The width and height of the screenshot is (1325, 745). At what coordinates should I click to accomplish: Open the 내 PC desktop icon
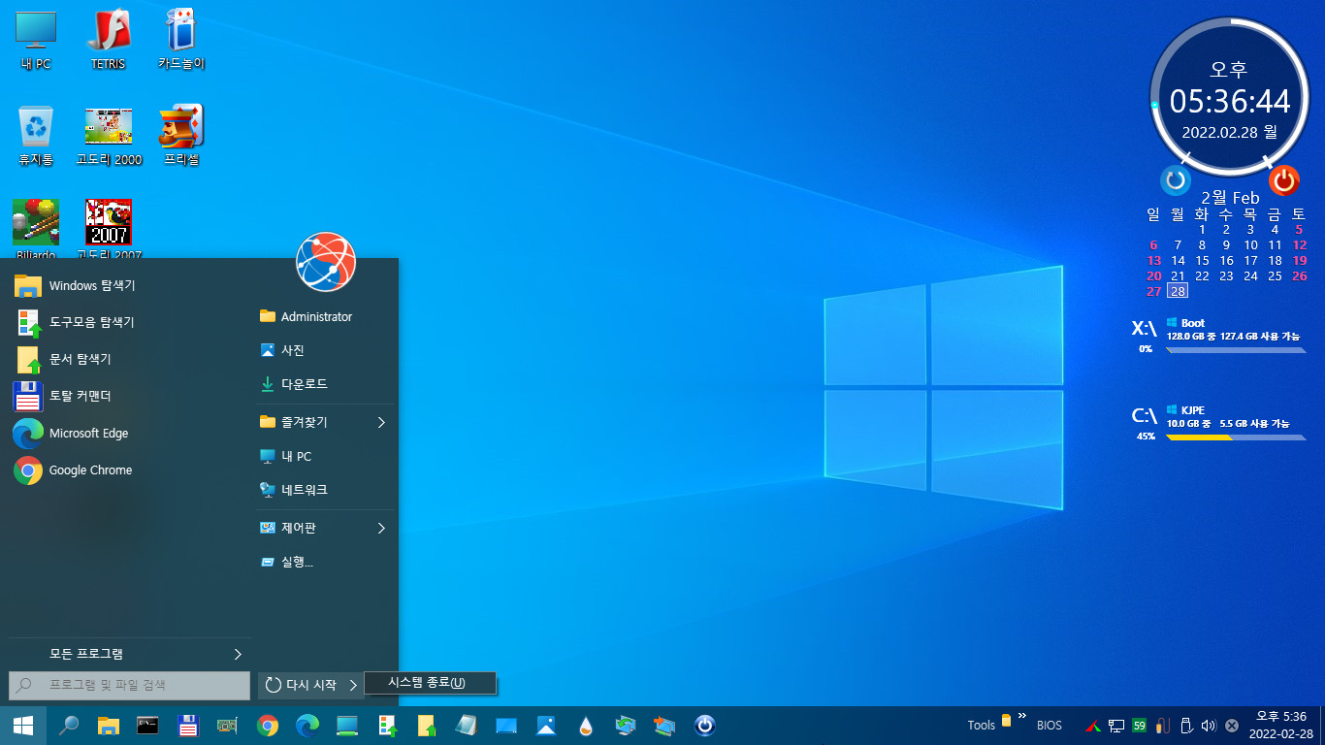(x=36, y=39)
